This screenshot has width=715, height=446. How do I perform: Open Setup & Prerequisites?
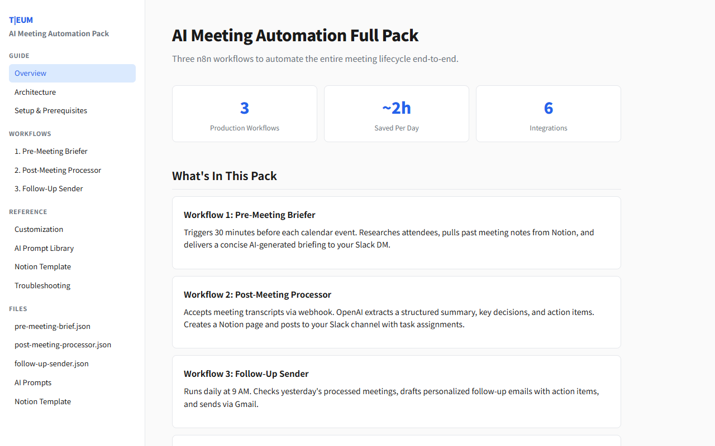50,110
